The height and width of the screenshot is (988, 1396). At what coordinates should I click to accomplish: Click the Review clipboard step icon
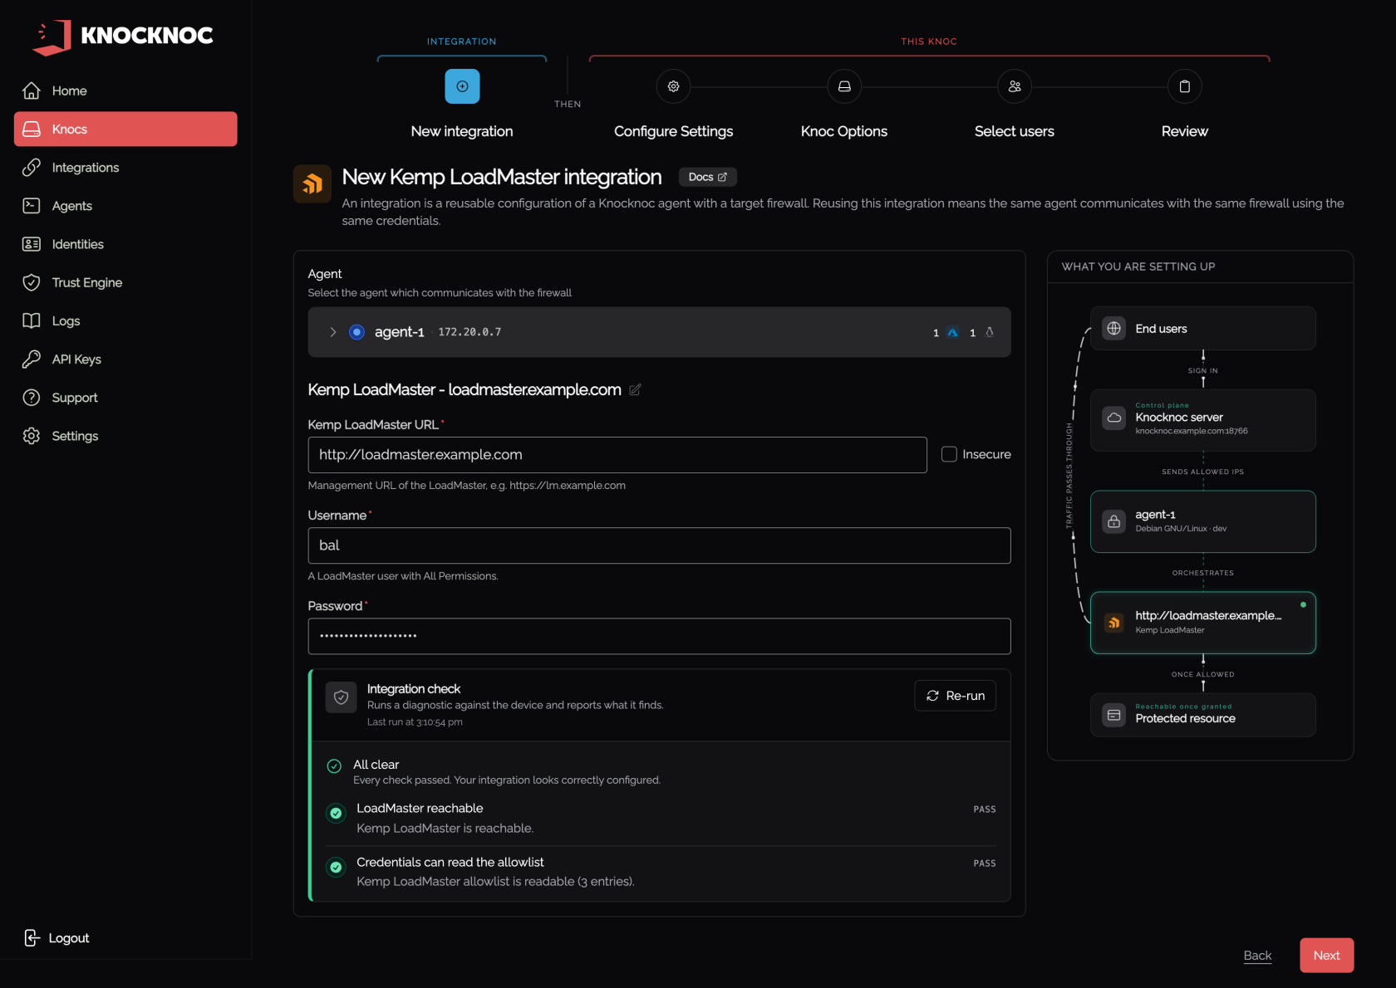(1185, 86)
